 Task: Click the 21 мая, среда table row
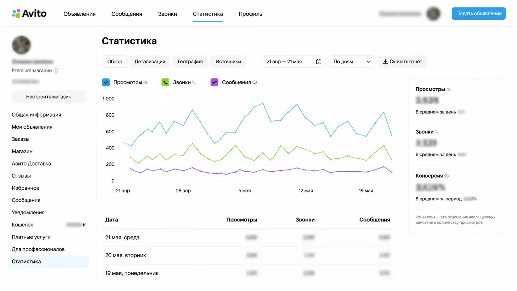[x=247, y=238]
